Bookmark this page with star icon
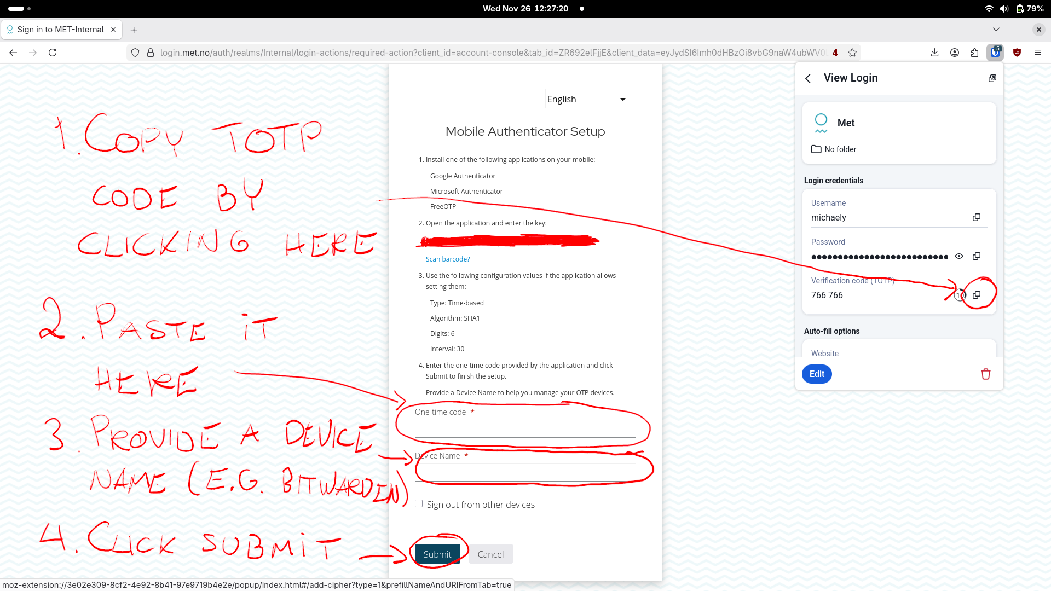 852,53
